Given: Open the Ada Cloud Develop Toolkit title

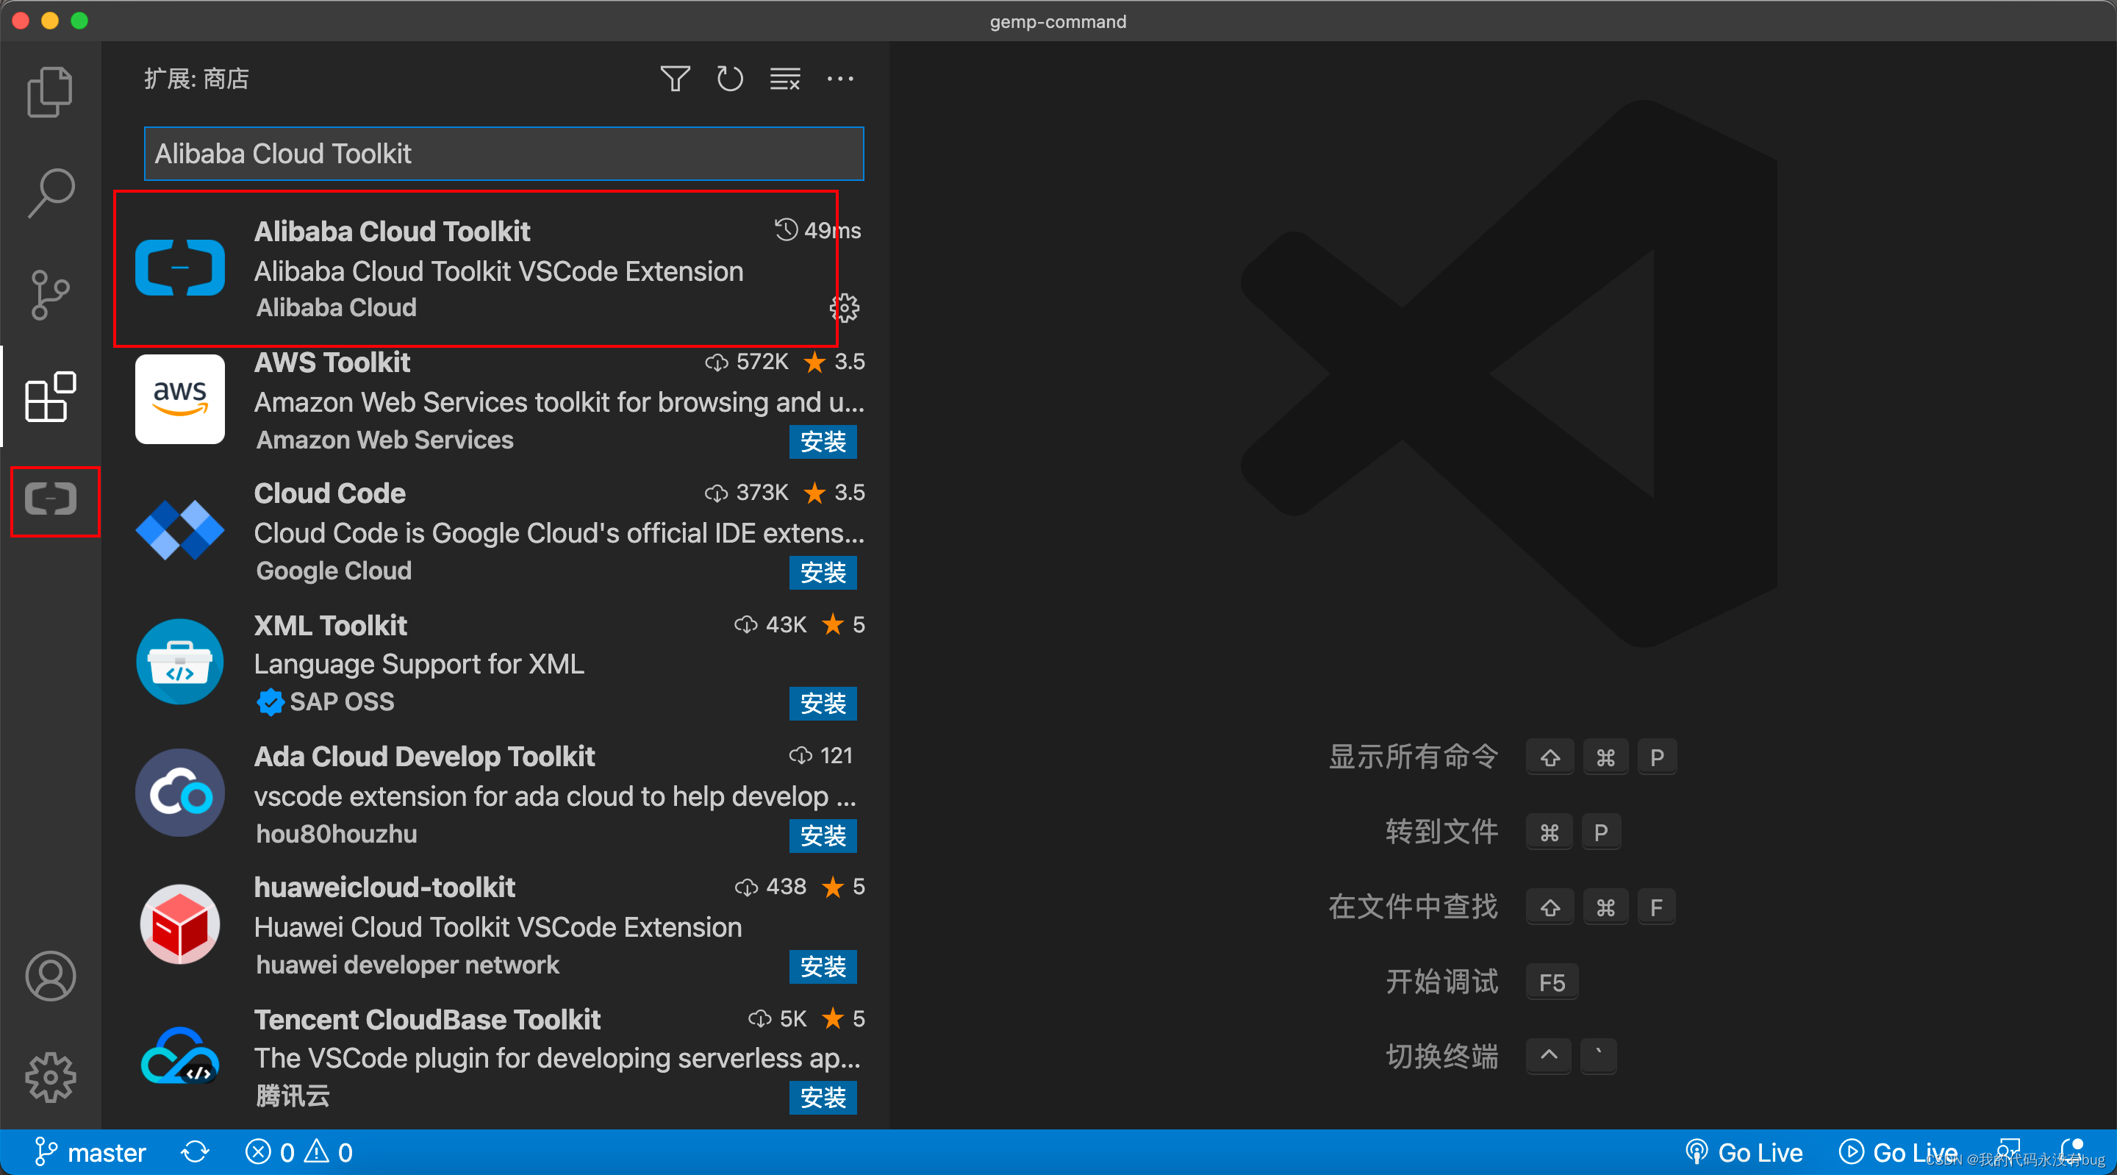Looking at the screenshot, I should point(424,757).
